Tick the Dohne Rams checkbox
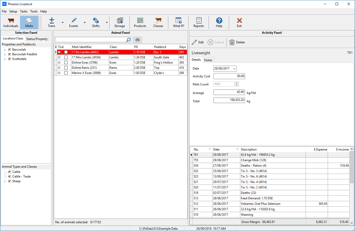Viewport: 355px width, 231px height. coord(66,68)
